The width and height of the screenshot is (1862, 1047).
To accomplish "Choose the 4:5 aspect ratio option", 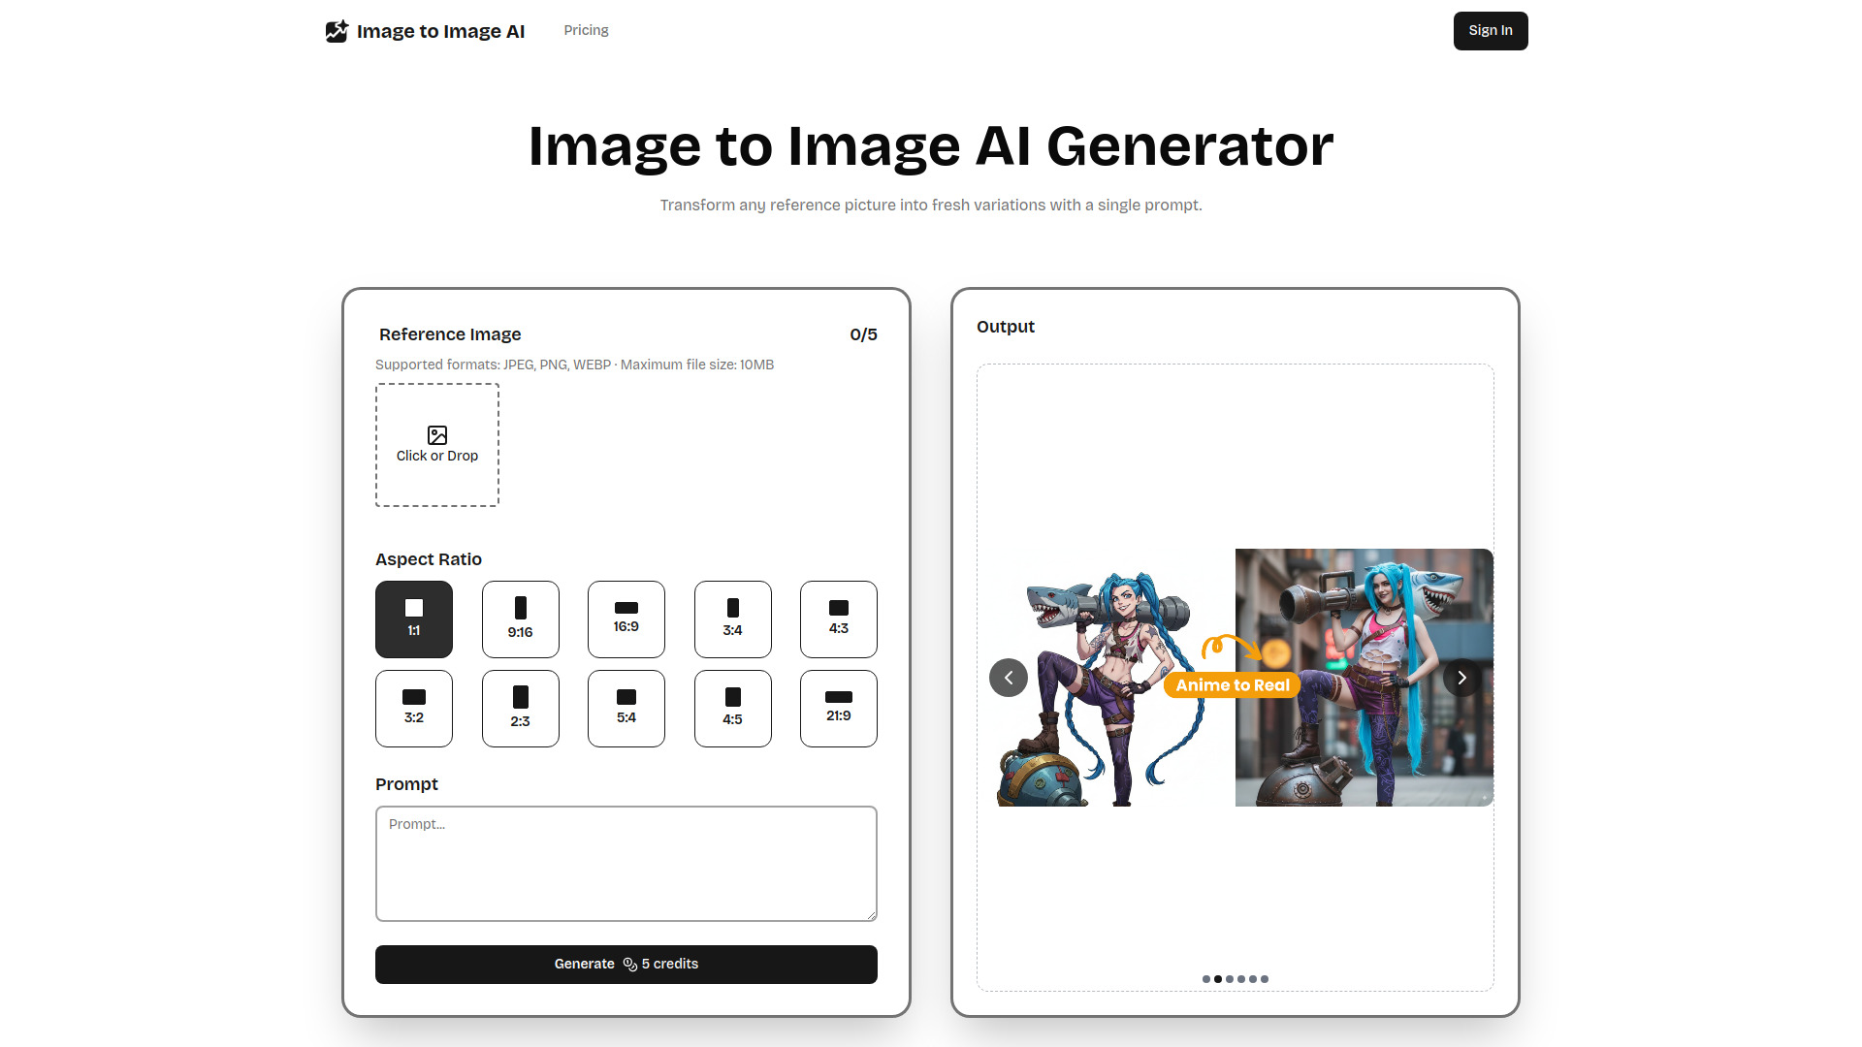I will coord(732,709).
